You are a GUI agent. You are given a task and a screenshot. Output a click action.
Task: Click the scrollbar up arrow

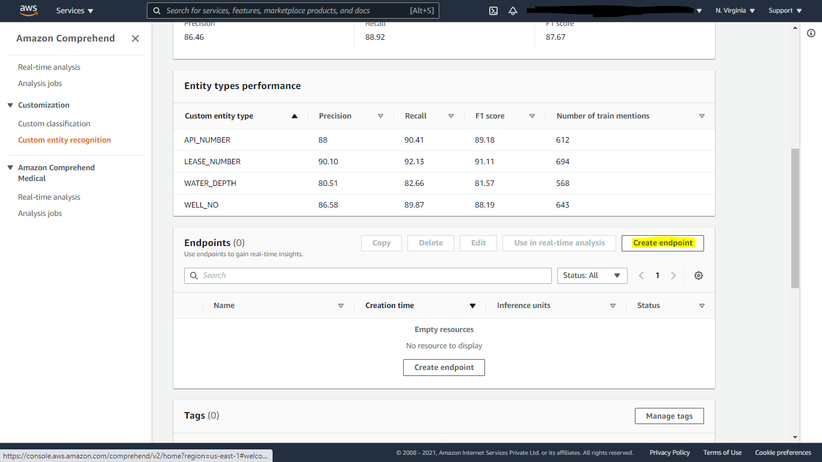(x=795, y=28)
